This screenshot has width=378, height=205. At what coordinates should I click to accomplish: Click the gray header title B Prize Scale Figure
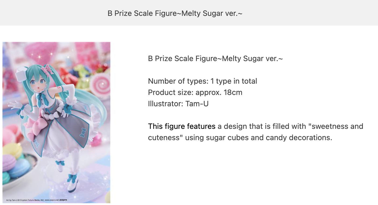175,13
